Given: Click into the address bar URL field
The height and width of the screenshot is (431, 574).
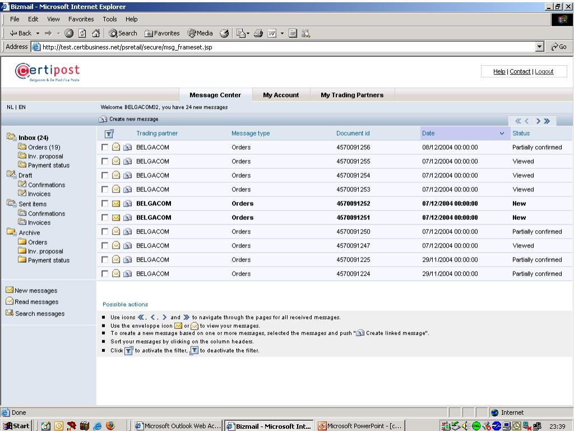Looking at the screenshot, I should (288, 47).
